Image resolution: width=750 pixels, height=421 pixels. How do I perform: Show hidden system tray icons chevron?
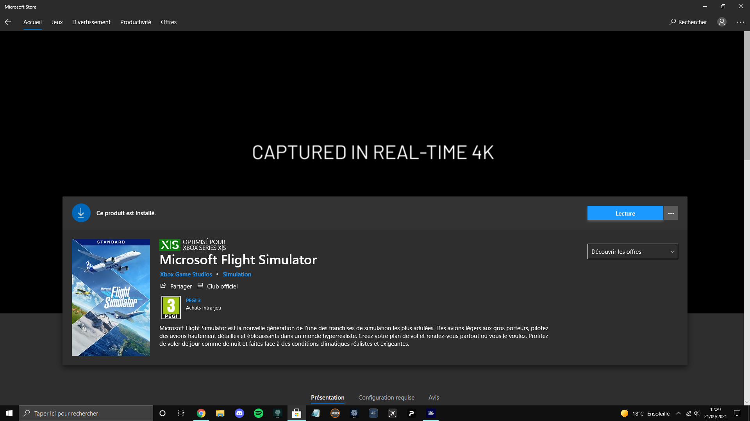[679, 413]
